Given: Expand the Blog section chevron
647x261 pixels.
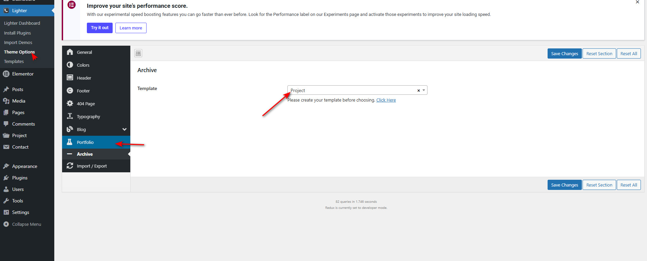Looking at the screenshot, I should 124,129.
